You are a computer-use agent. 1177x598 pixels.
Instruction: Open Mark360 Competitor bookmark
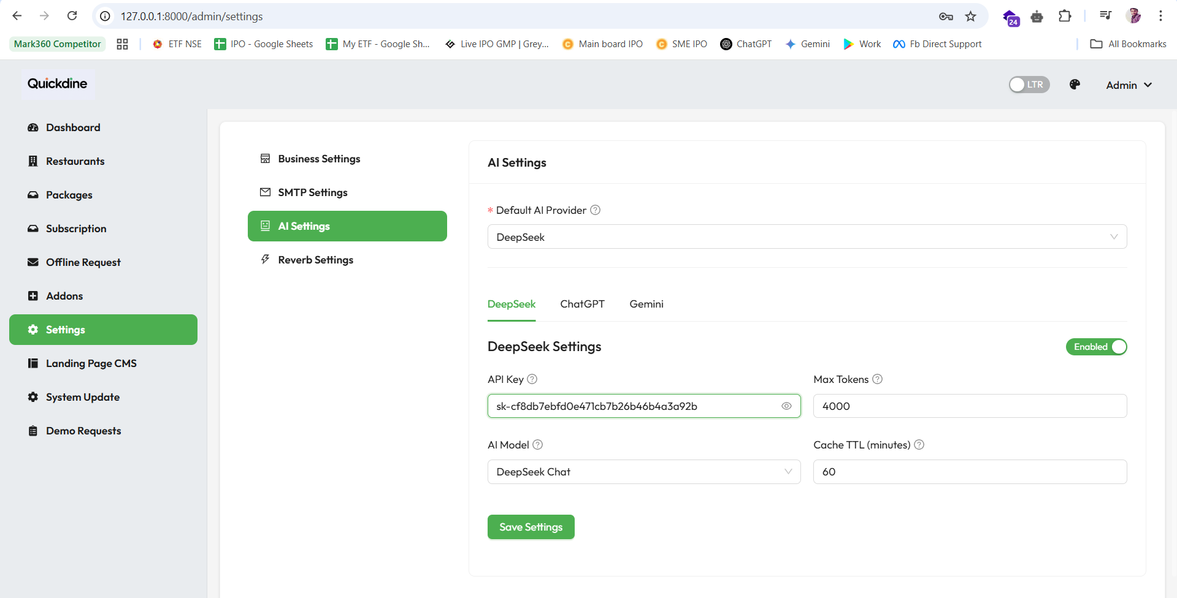(58, 44)
